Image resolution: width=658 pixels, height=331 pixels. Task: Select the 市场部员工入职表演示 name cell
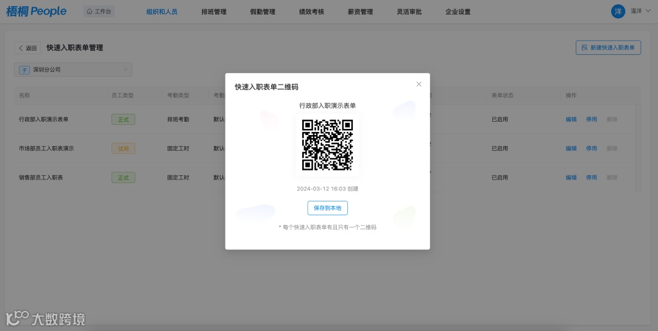pyautogui.click(x=46, y=148)
